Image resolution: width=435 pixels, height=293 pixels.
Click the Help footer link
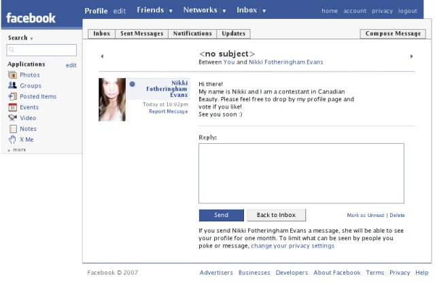tap(421, 273)
